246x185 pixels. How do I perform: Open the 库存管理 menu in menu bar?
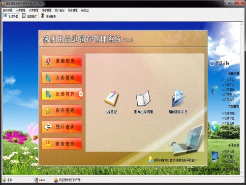coord(47,10)
